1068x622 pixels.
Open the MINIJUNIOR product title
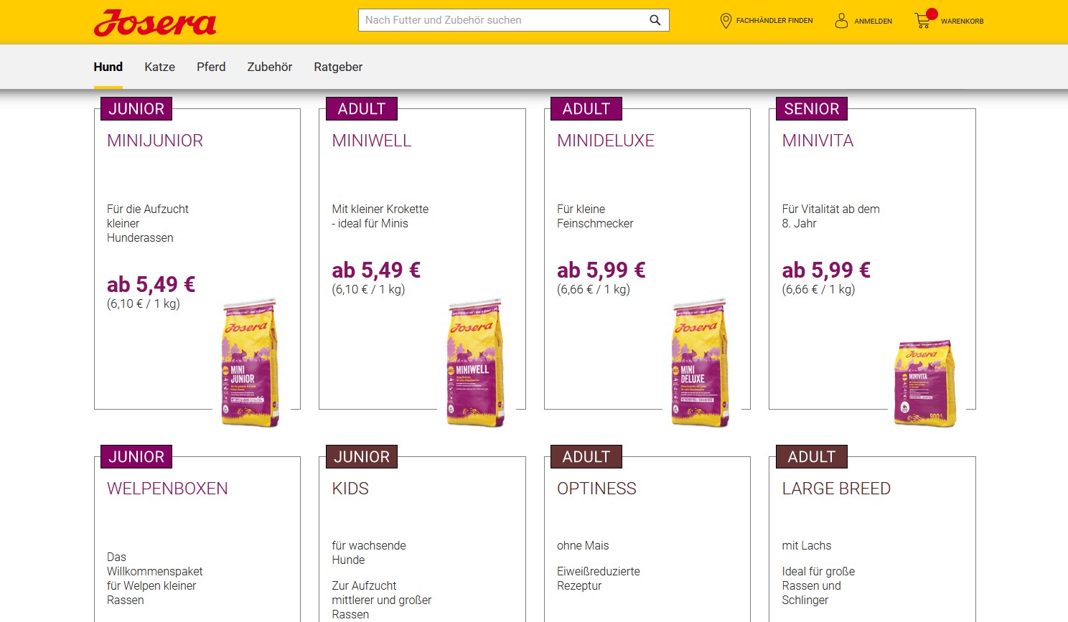155,141
